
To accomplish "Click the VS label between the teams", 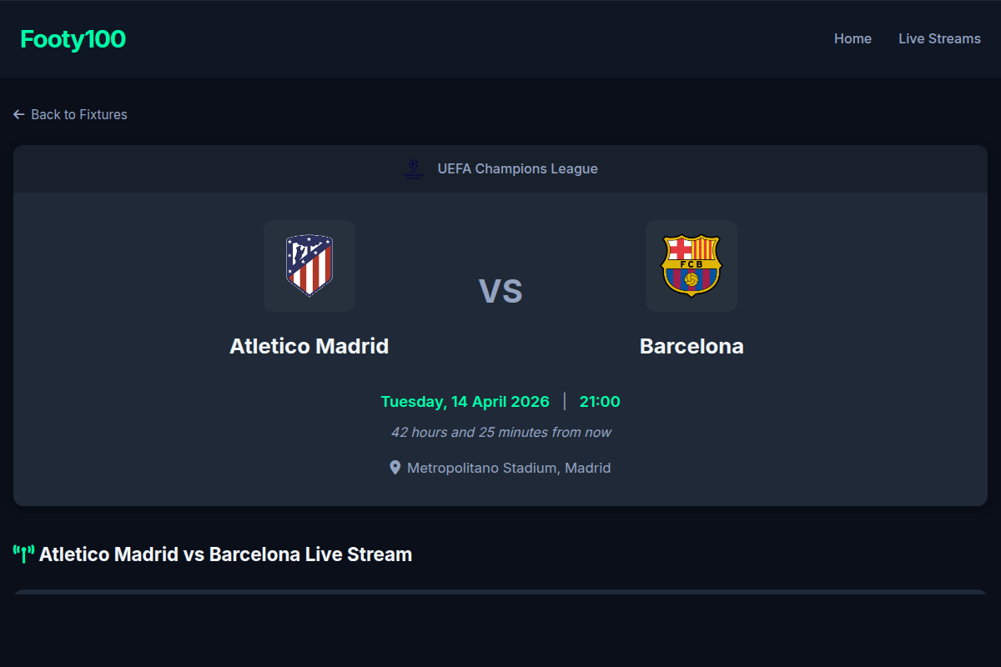I will click(500, 291).
